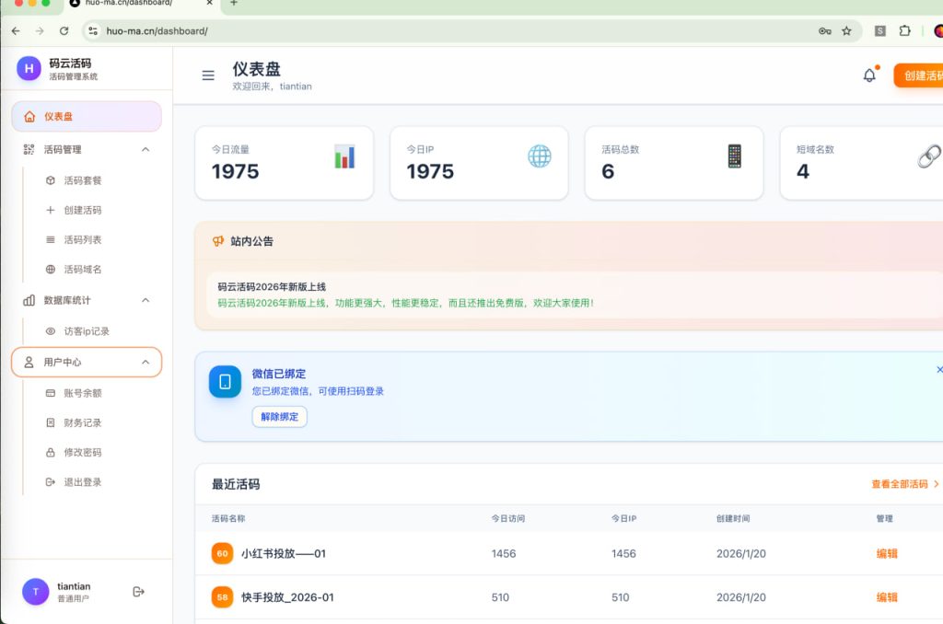943x624 pixels.
Task: Close the 微信已绑定 banner
Action: pyautogui.click(x=938, y=370)
